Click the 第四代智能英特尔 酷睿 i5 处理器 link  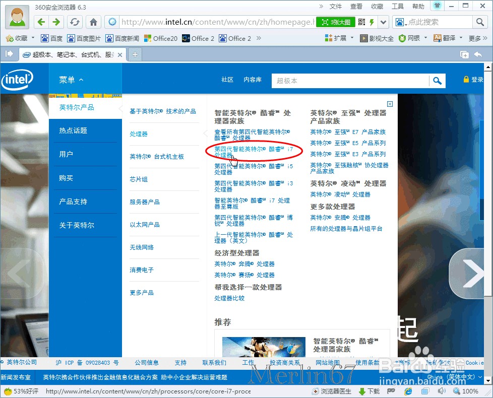click(x=254, y=169)
